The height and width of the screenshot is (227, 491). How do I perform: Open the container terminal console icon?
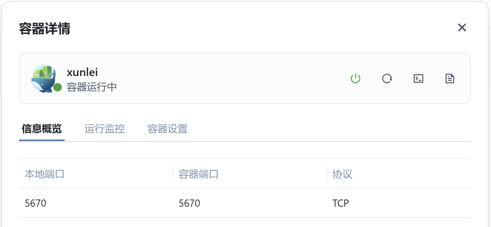click(418, 79)
